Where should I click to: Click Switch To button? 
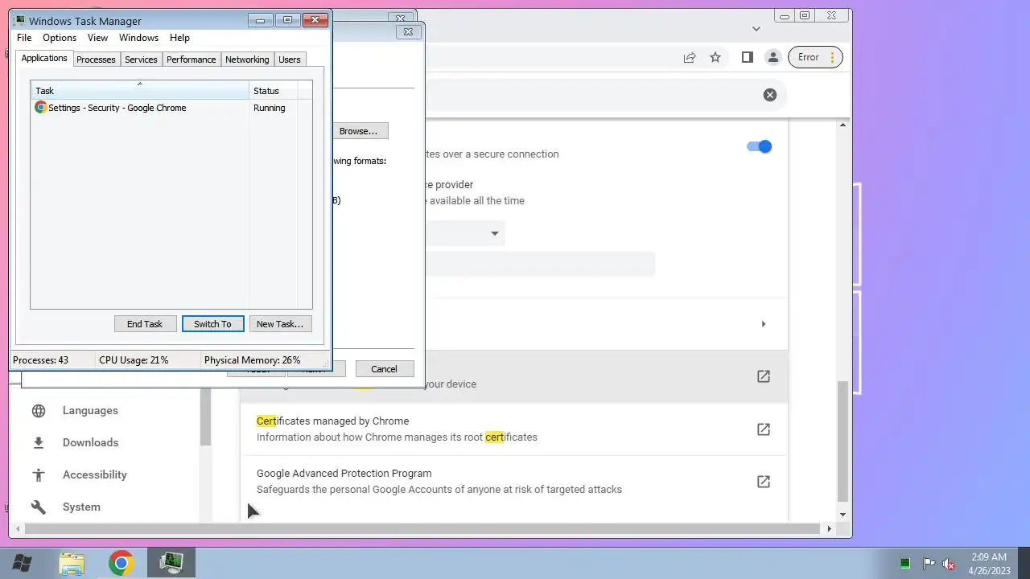click(x=212, y=324)
